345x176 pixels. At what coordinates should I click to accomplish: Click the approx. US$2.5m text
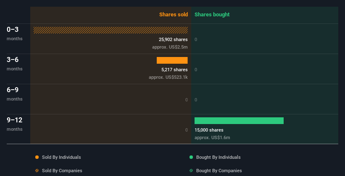tap(170, 47)
